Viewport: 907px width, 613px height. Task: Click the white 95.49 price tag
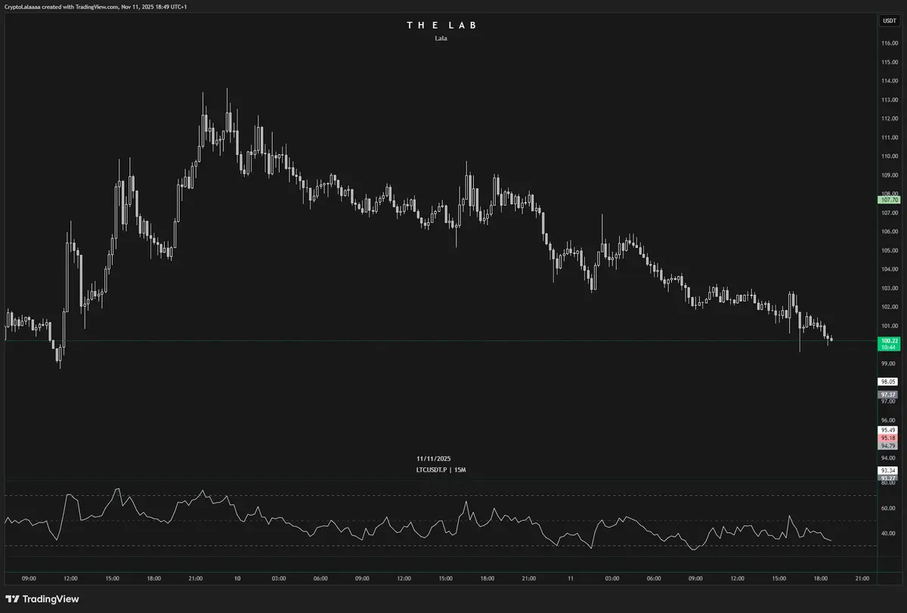[890, 430]
